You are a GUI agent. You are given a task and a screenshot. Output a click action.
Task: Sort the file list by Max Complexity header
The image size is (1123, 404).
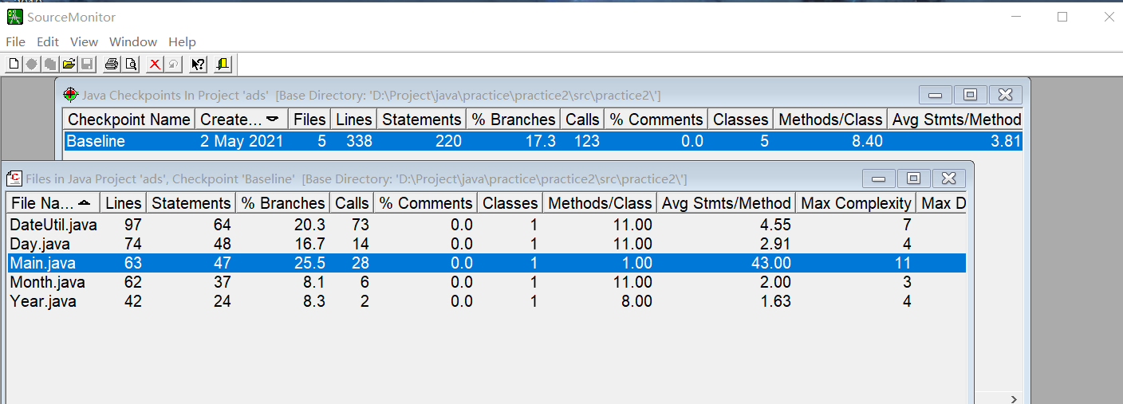point(856,203)
